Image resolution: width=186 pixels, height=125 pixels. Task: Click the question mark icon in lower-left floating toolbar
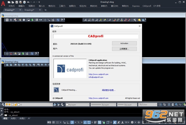coord(36,54)
